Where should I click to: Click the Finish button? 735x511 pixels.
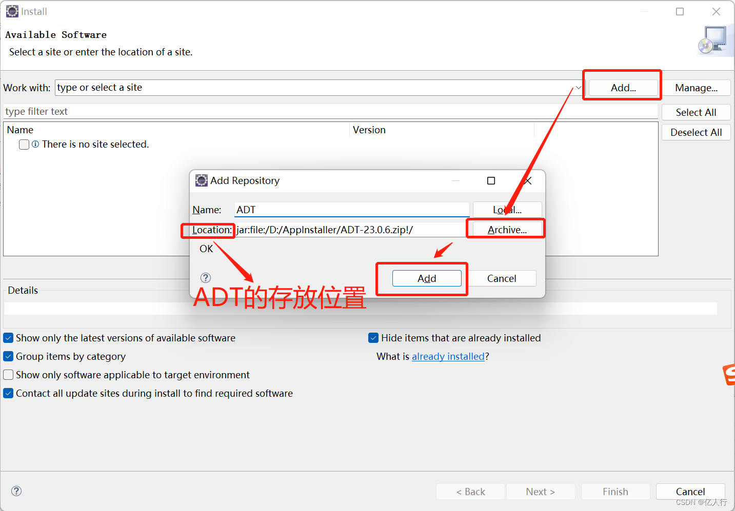pos(615,492)
